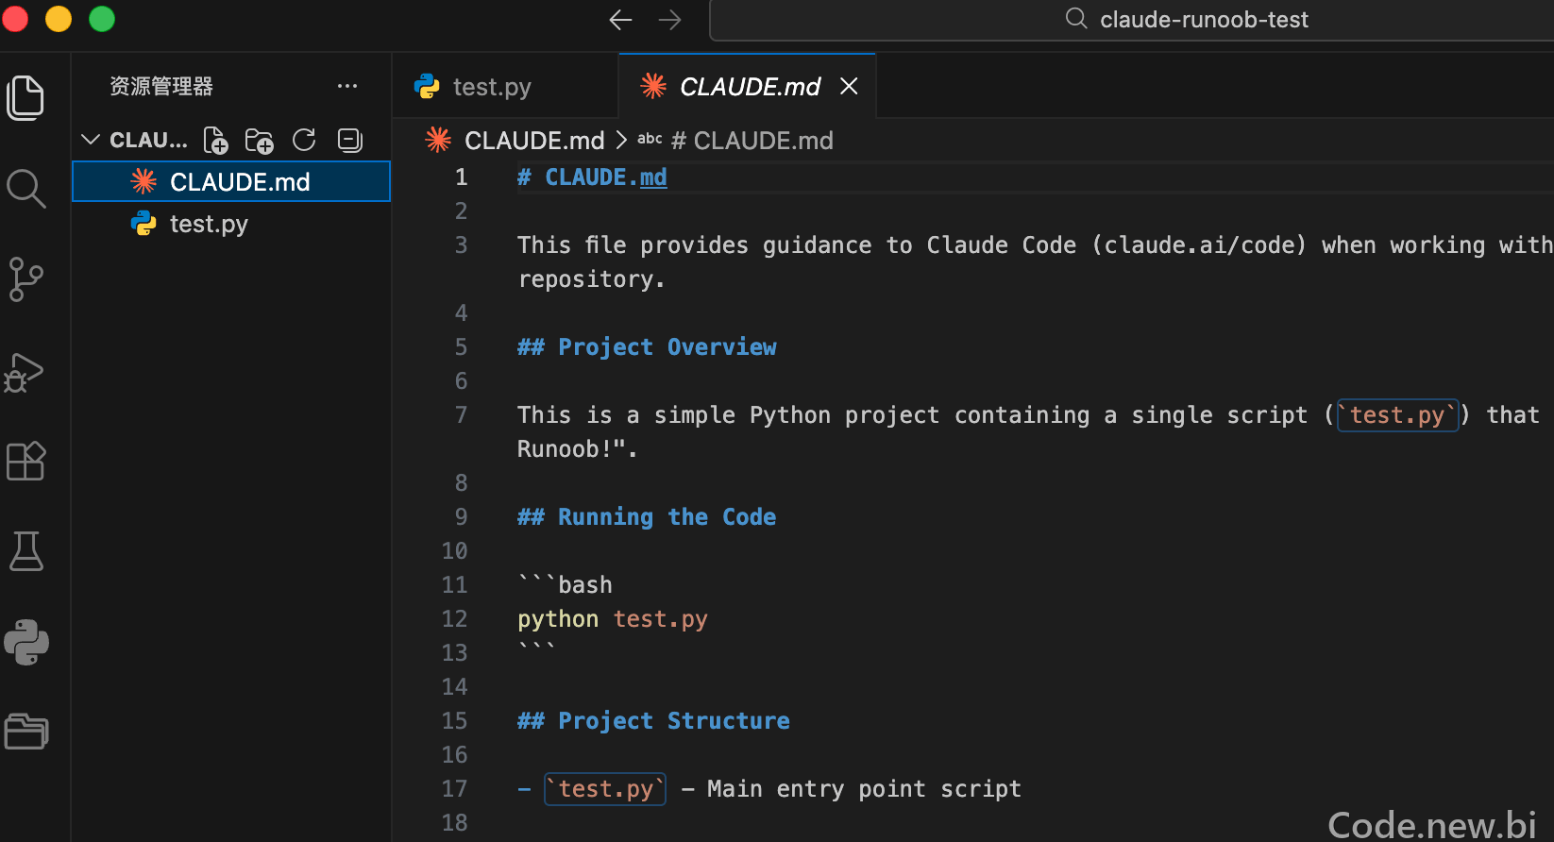The height and width of the screenshot is (842, 1554).
Task: Click line number 5 in the gutter
Action: pyautogui.click(x=461, y=347)
